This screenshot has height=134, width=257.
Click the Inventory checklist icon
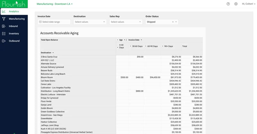pos(4,34)
